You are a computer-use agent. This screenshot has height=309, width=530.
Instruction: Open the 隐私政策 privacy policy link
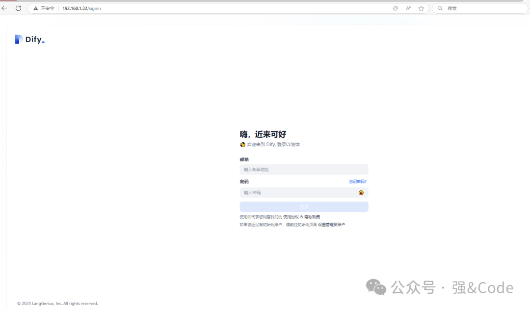(313, 216)
